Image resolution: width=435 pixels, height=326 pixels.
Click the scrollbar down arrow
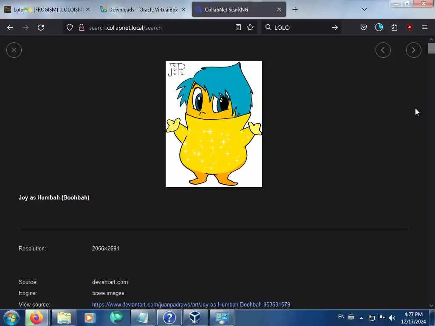(431, 306)
